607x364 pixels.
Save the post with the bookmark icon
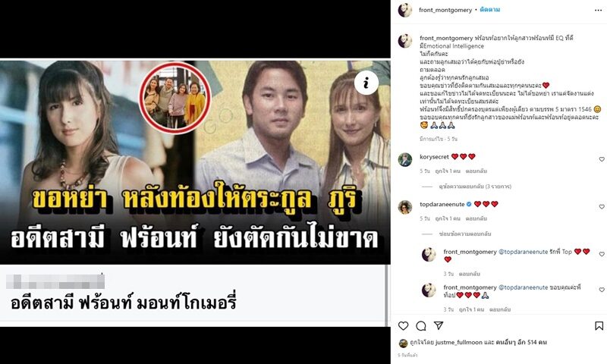pos(599,326)
